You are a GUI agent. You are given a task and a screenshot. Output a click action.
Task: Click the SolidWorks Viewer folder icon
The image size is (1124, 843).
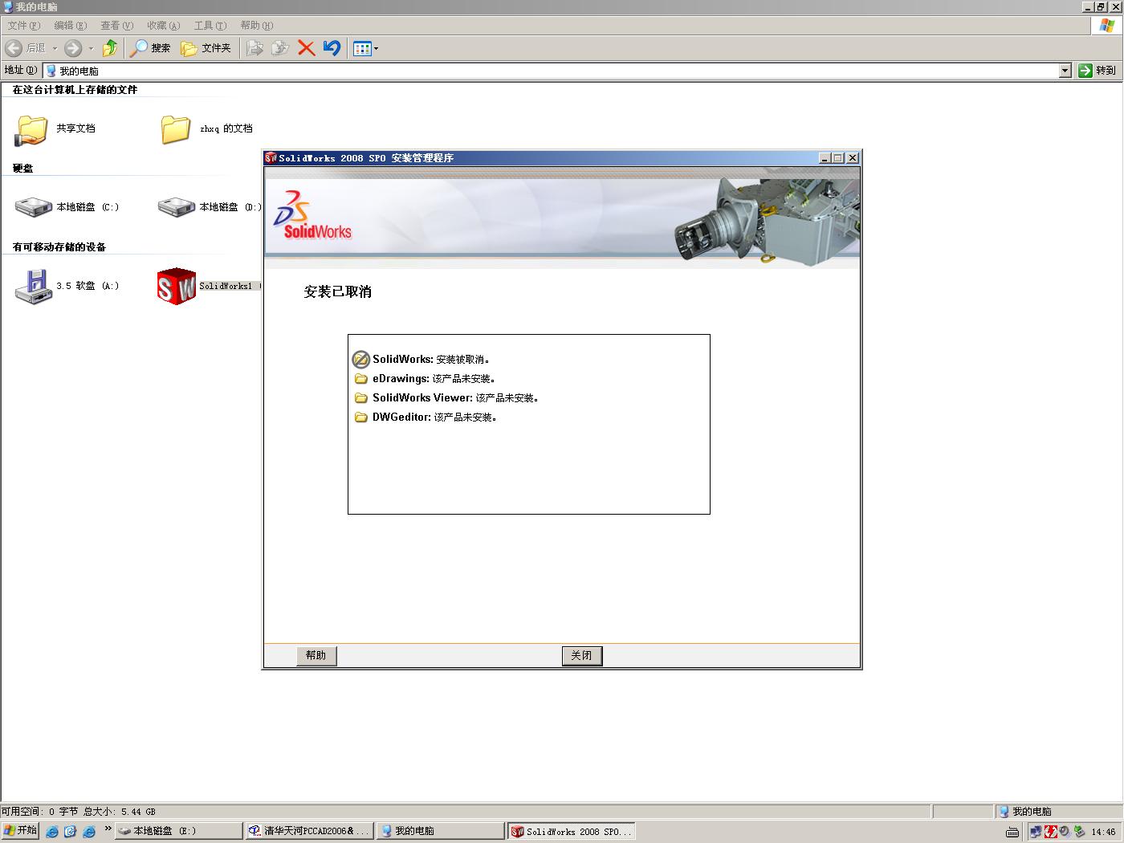coord(361,398)
